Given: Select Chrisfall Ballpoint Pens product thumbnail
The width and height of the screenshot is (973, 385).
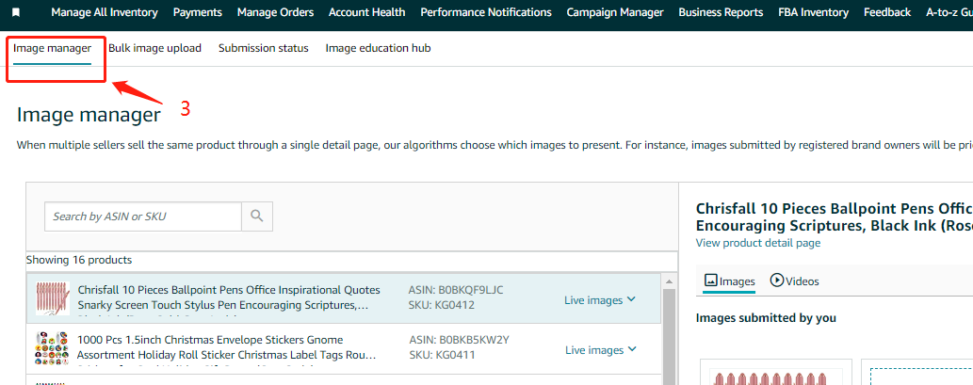Looking at the screenshot, I should (x=53, y=298).
